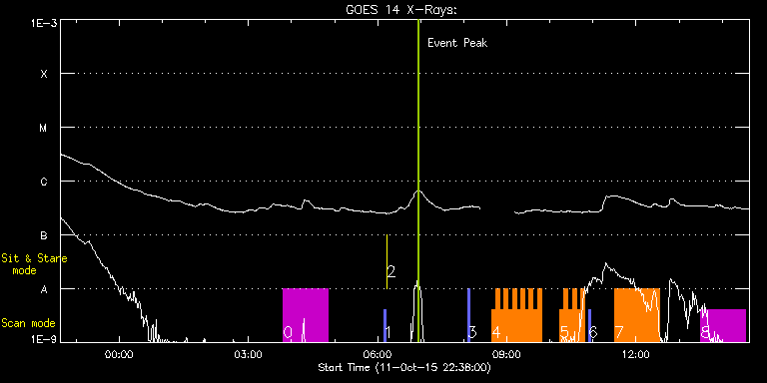Viewport: 767px width, 383px height.
Task: Click the C flare class axis label
Action: [44, 182]
